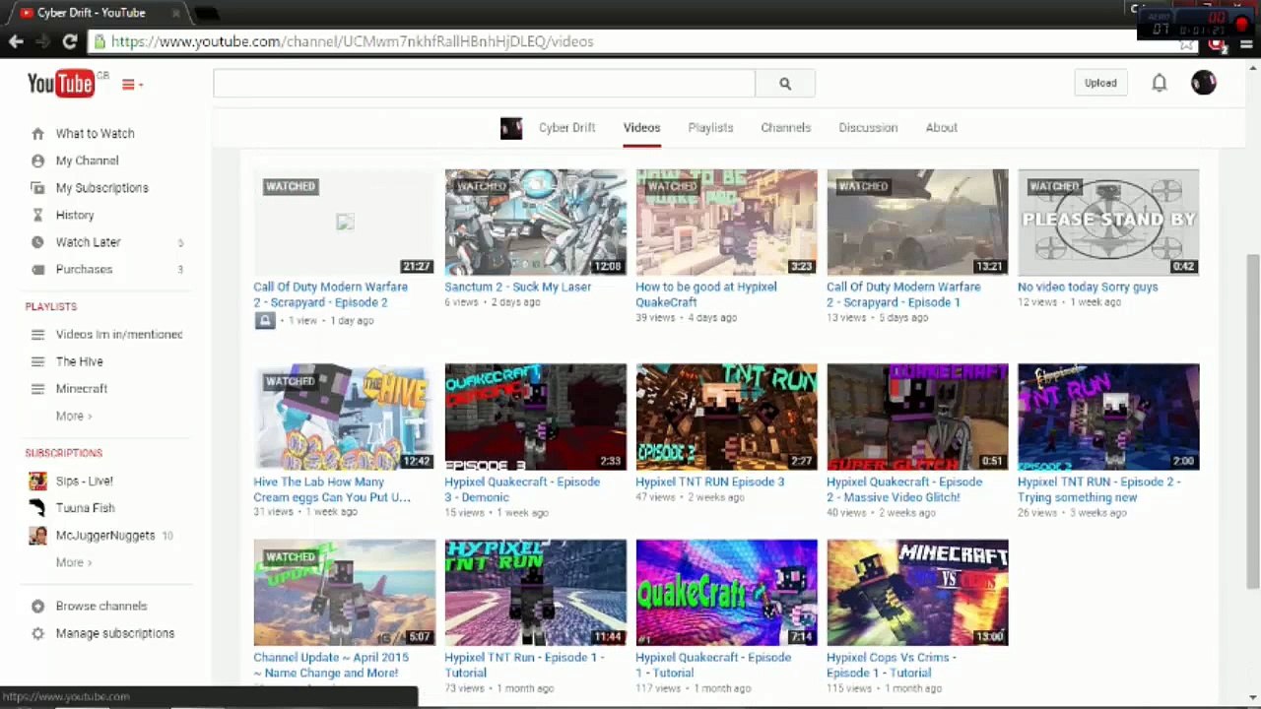Screen dimensions: 1261x709
Task: Expand More under Playlists
Action: click(73, 417)
